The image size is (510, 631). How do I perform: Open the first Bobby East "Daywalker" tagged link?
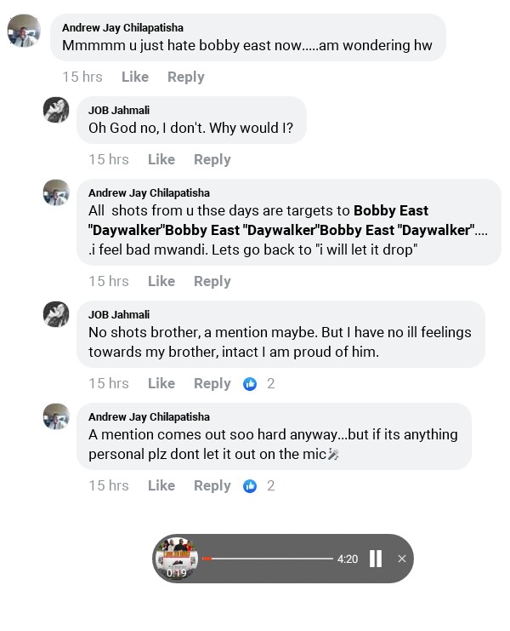point(391,210)
